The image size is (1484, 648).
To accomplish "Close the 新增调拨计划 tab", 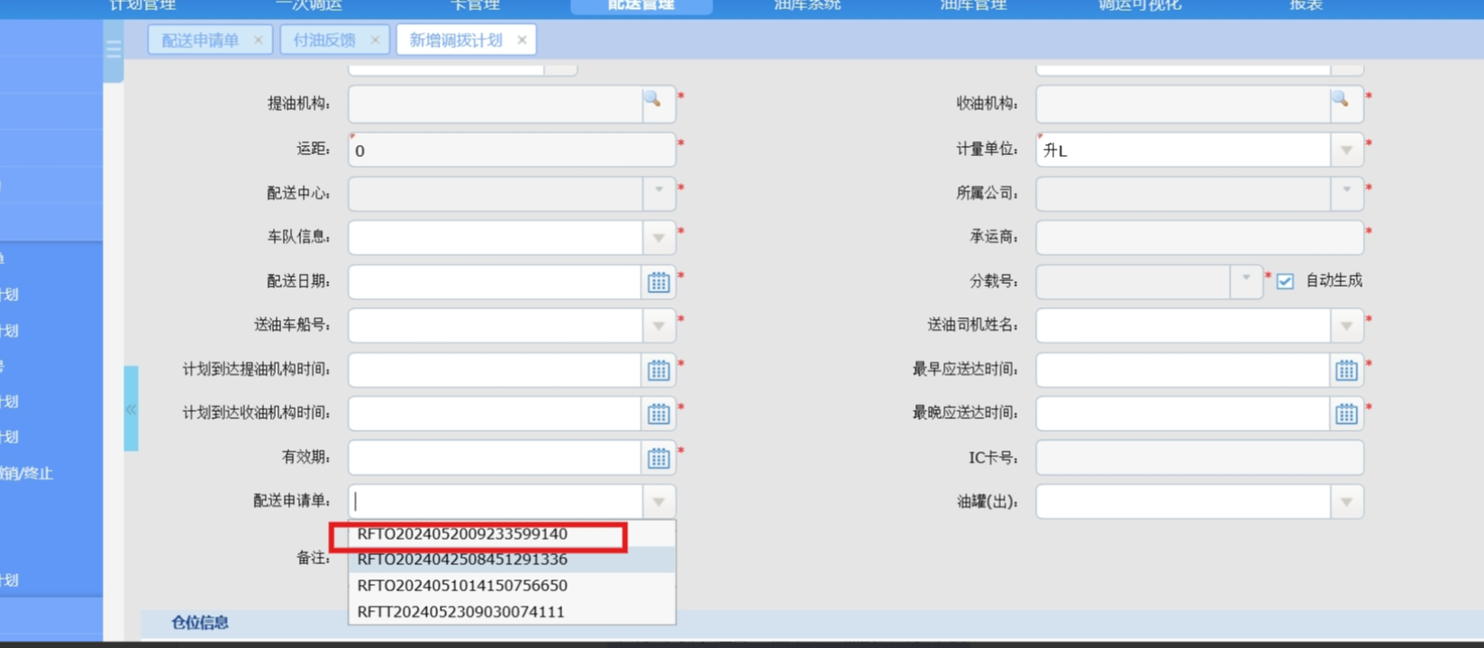I will tap(522, 41).
